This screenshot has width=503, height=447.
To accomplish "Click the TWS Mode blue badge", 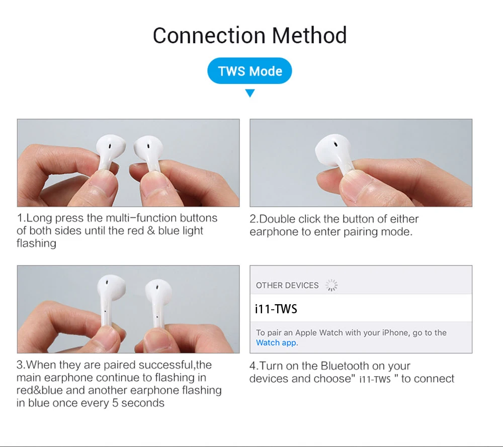I will click(249, 71).
